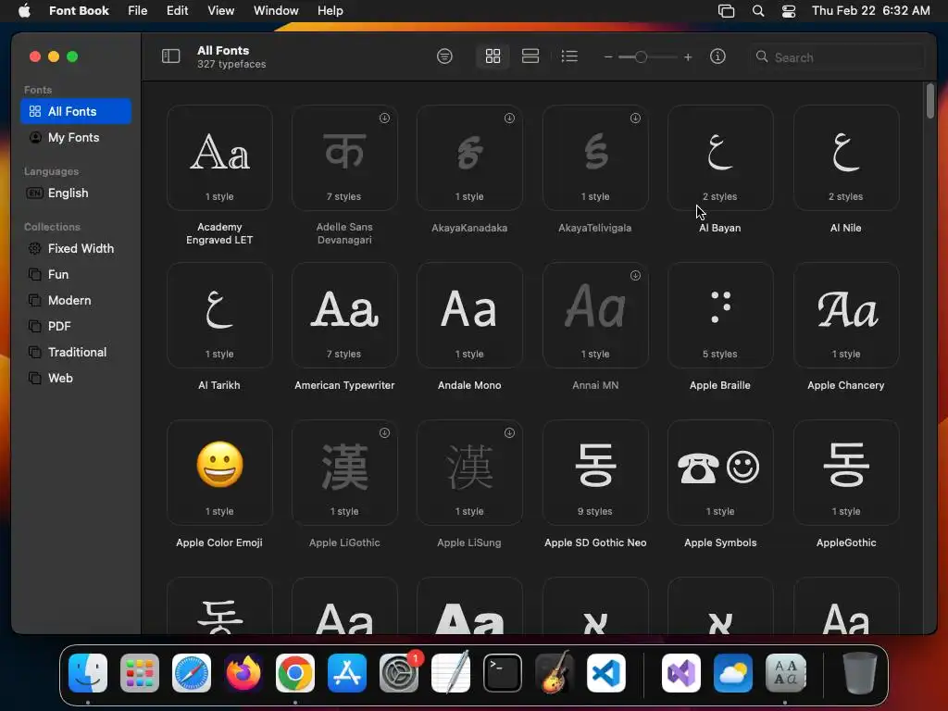948x711 pixels.
Task: Click the preview size slider knob
Action: coord(641,56)
